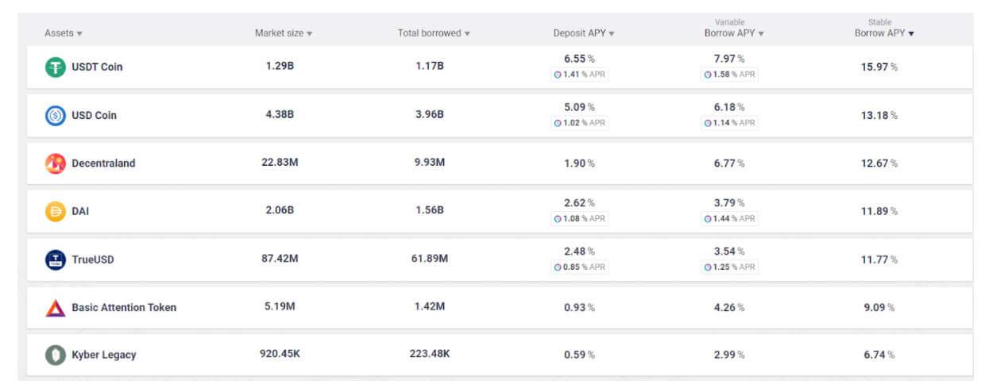
Task: Click TrueUSD stable APY 11.77 %
Action: pyautogui.click(x=879, y=259)
